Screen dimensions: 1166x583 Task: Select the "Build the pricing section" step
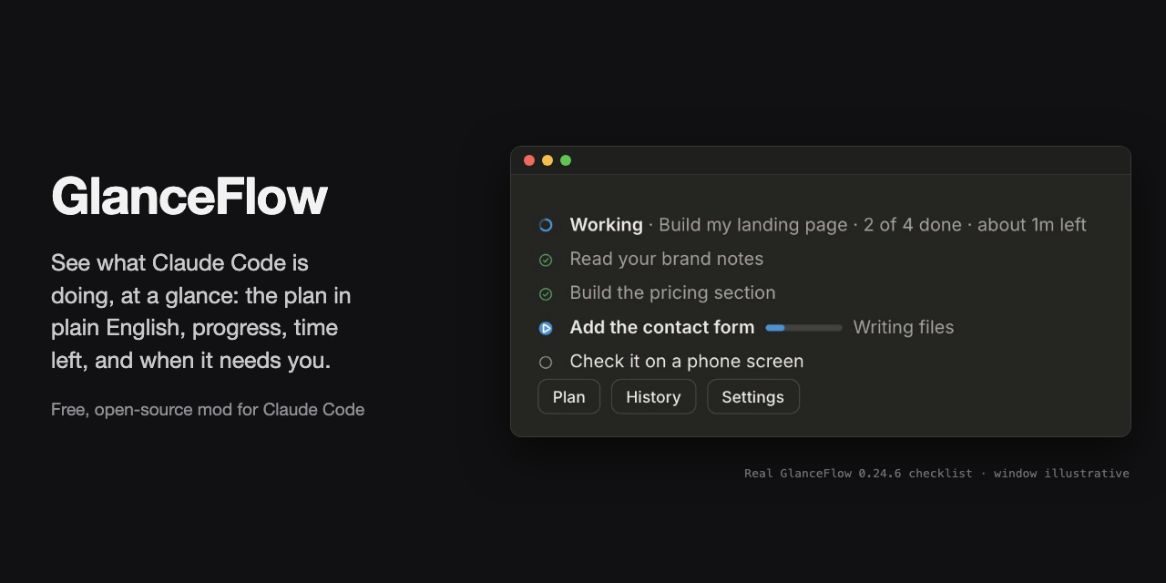pyautogui.click(x=673, y=292)
